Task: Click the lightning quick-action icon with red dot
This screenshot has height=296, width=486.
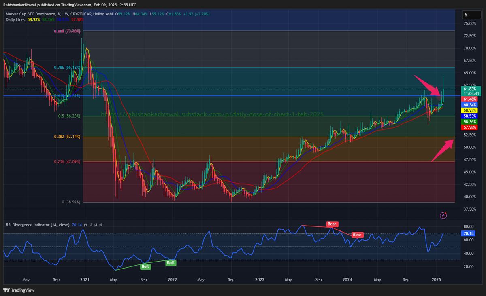Action: pos(443,216)
